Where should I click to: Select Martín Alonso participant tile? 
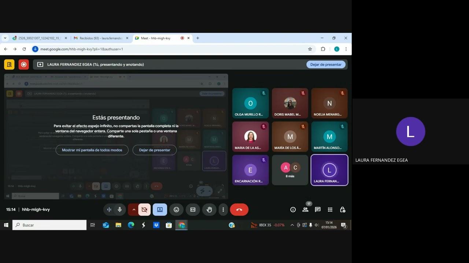tap(329, 137)
